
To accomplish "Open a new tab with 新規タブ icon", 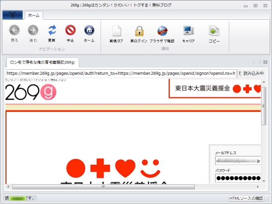I will (116, 31).
